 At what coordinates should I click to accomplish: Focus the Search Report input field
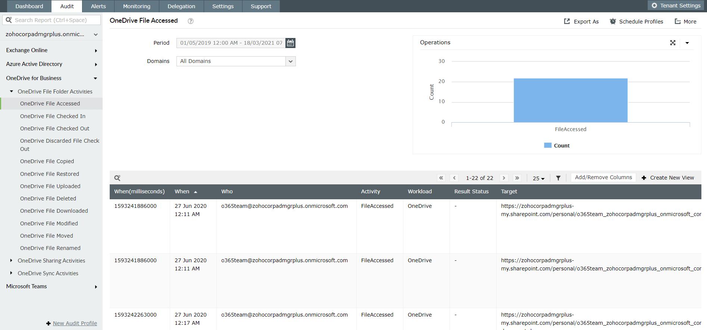51,20
